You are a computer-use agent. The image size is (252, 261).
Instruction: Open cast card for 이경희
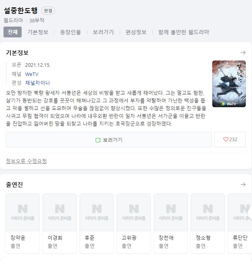tap(60, 223)
